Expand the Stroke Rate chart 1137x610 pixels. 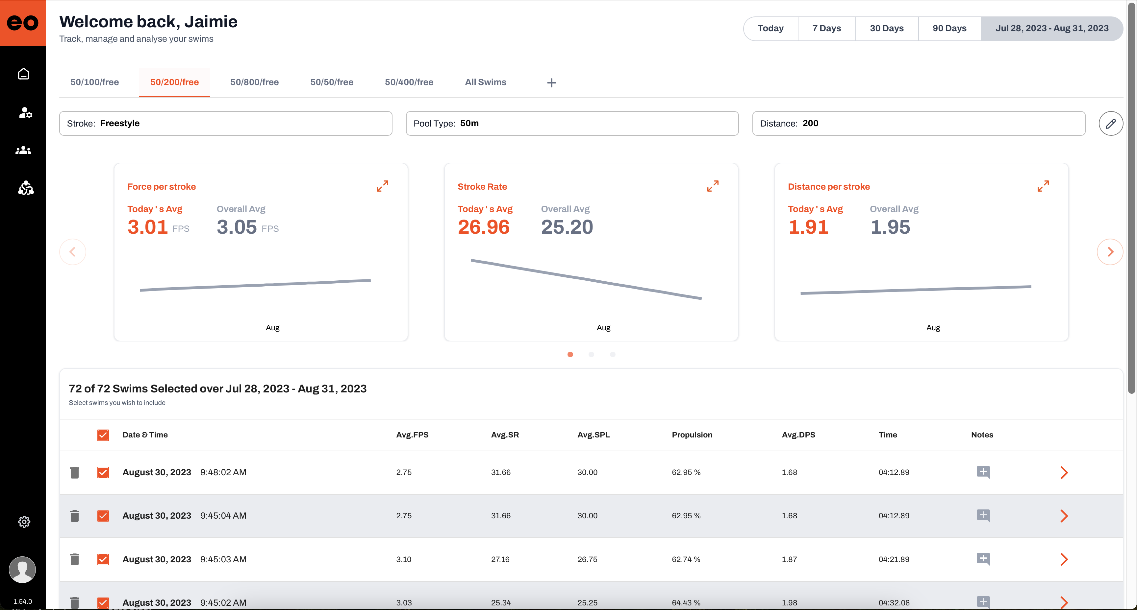tap(712, 186)
